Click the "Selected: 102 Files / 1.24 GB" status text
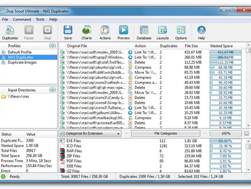The width and height of the screenshot is (251, 189). click(200, 177)
